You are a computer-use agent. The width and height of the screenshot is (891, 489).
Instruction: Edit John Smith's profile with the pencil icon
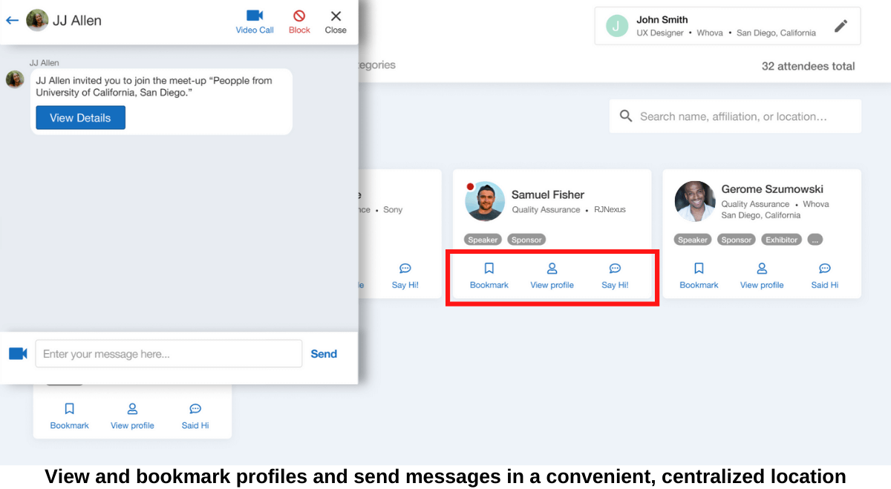click(x=841, y=25)
